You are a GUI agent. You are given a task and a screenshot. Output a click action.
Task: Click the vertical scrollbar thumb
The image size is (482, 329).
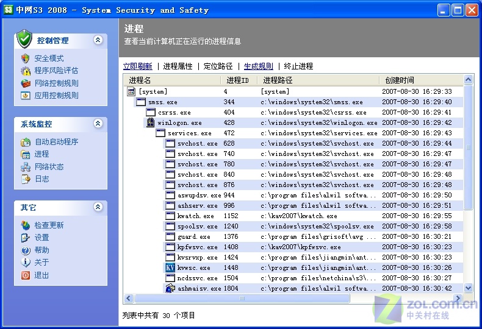coord(468,147)
